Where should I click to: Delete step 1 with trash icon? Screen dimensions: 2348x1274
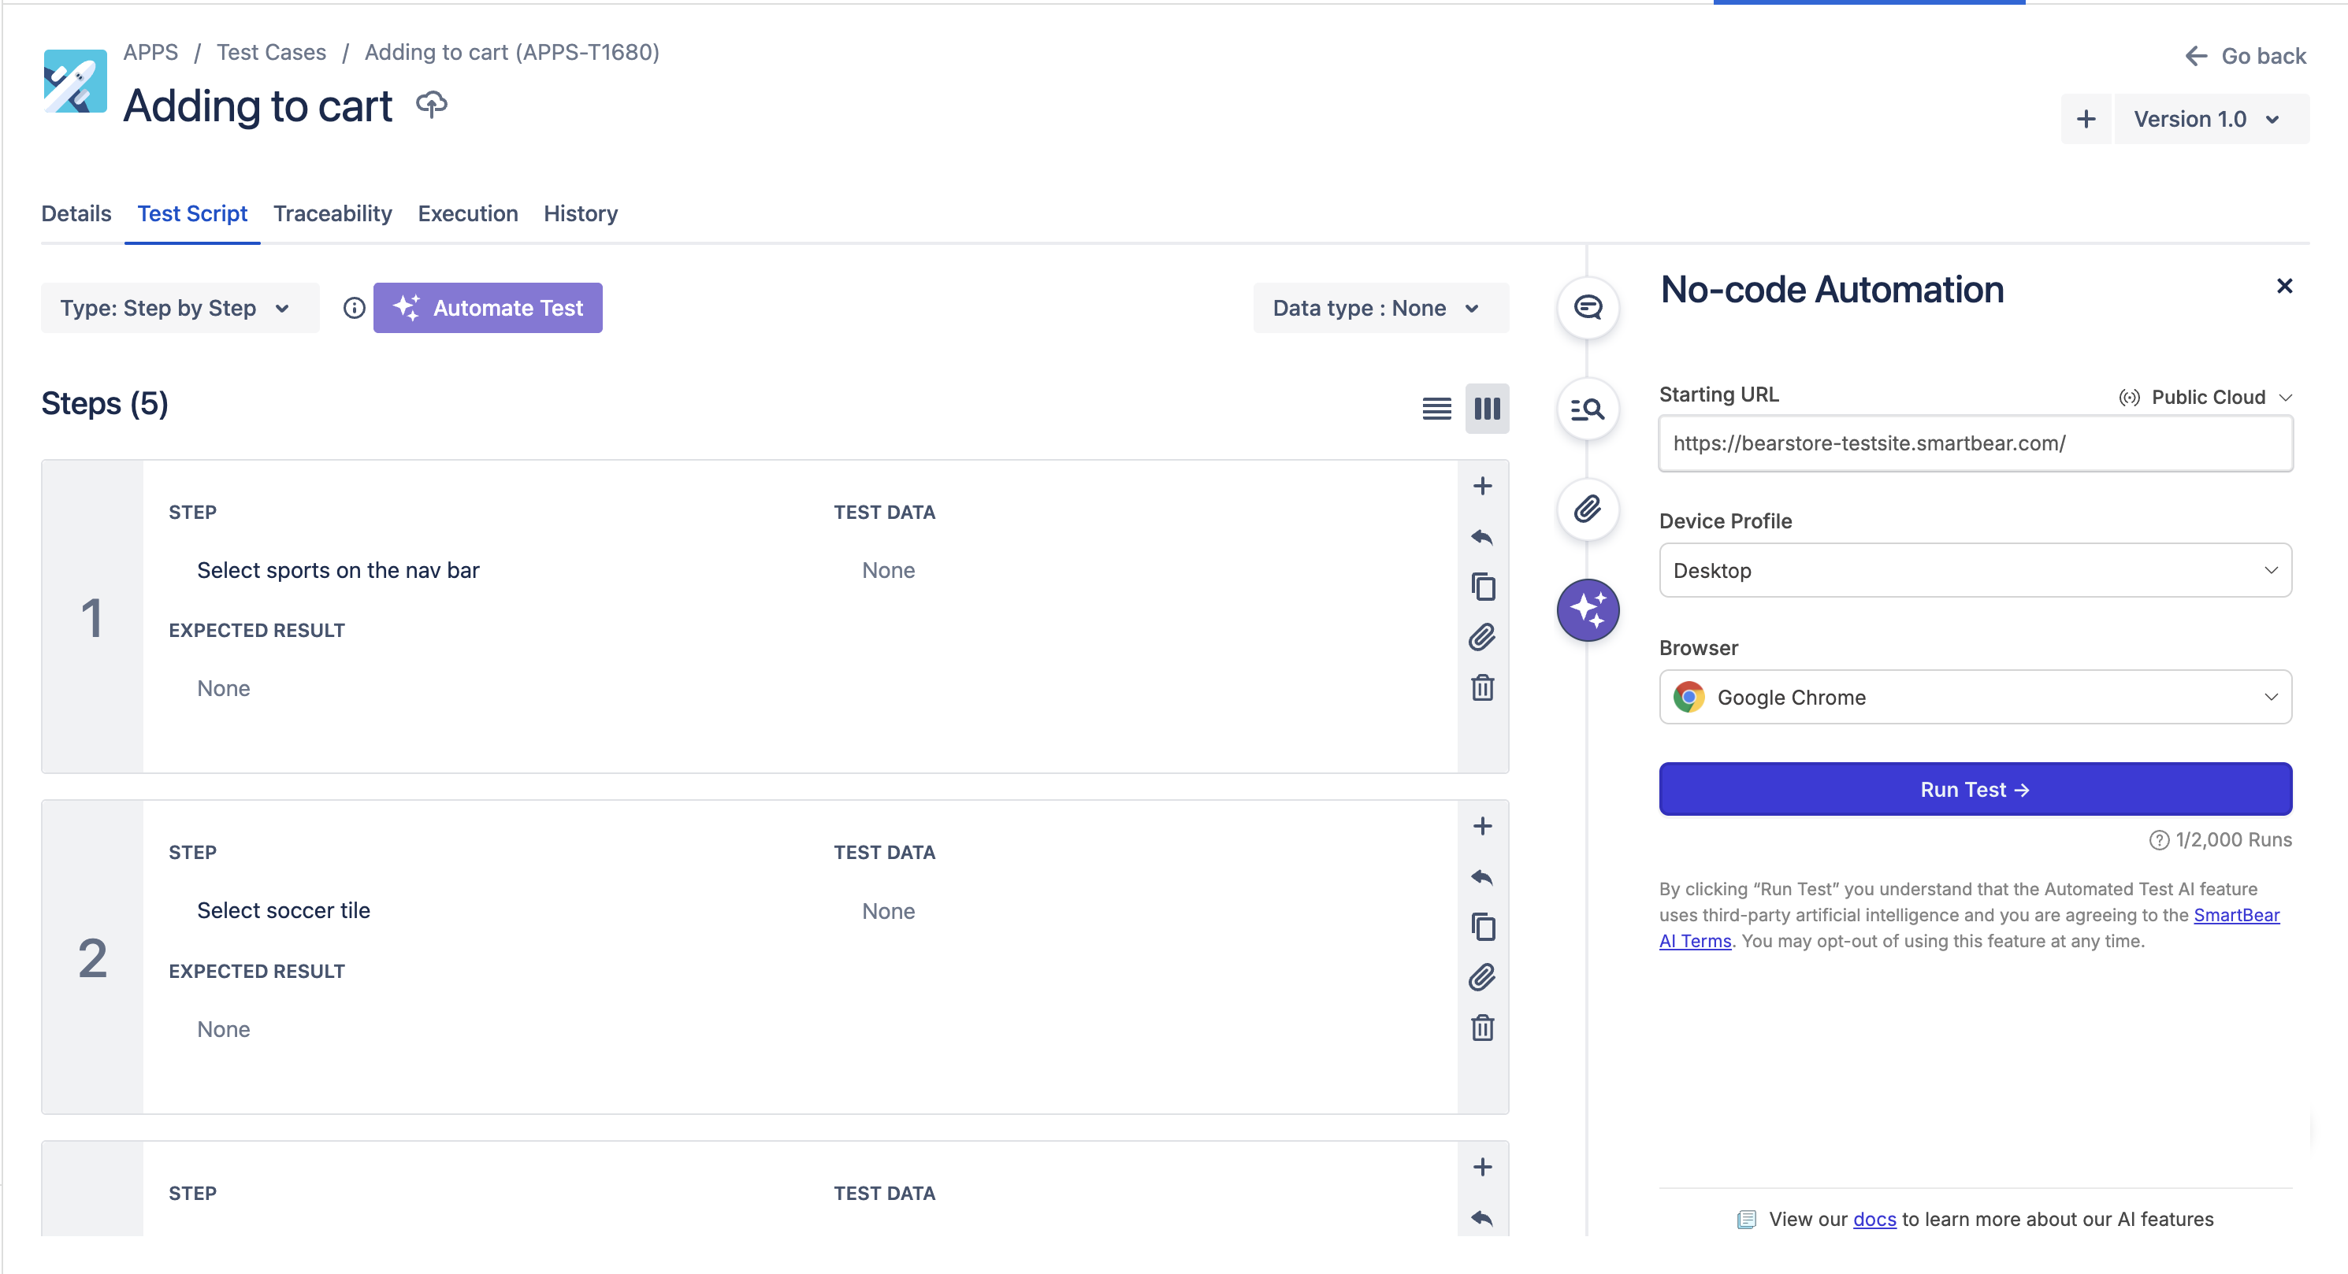click(x=1482, y=687)
